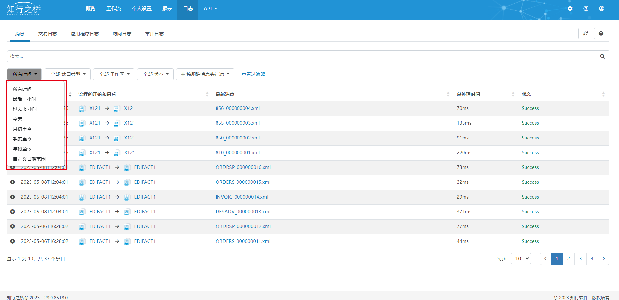Select 过去 6 小时 from time menu
The image size is (619, 300).
click(25, 109)
